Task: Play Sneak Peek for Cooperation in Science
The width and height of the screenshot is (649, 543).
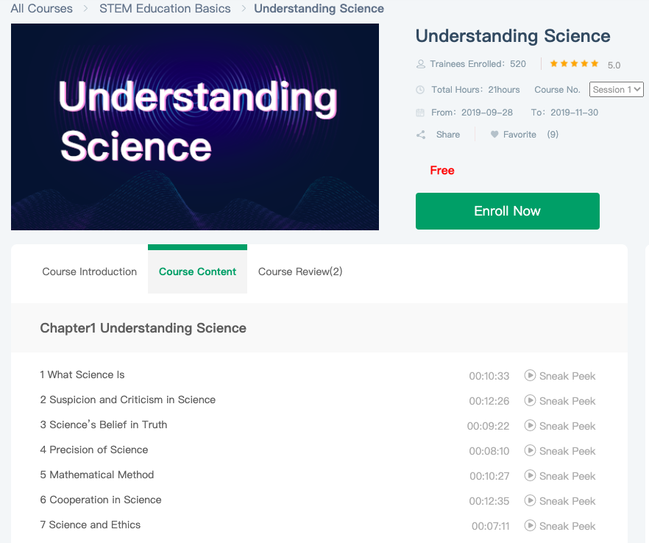Action: pyautogui.click(x=559, y=501)
